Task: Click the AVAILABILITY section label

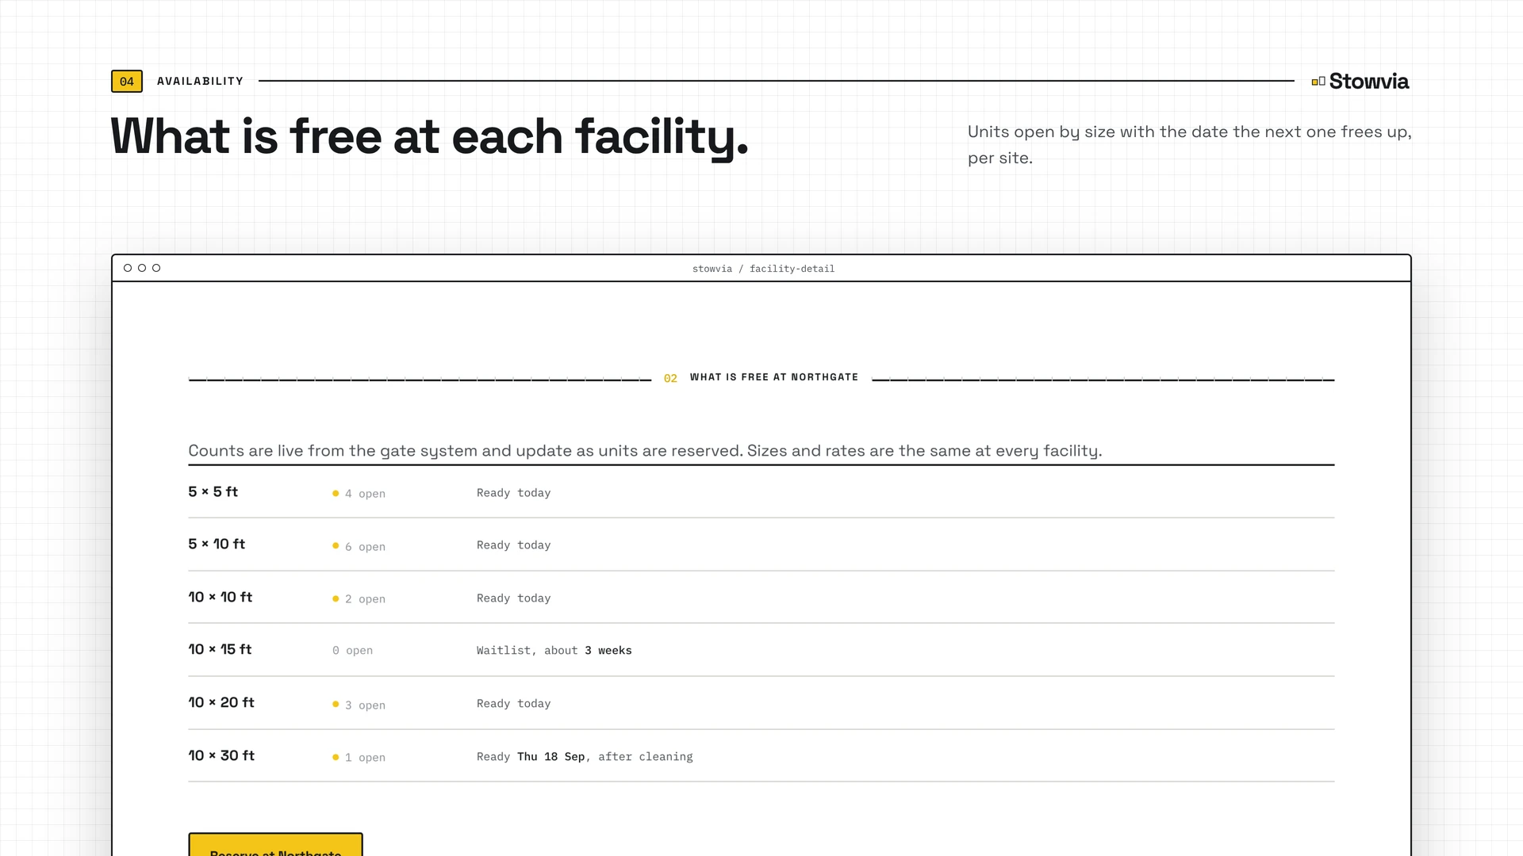Action: coord(200,81)
